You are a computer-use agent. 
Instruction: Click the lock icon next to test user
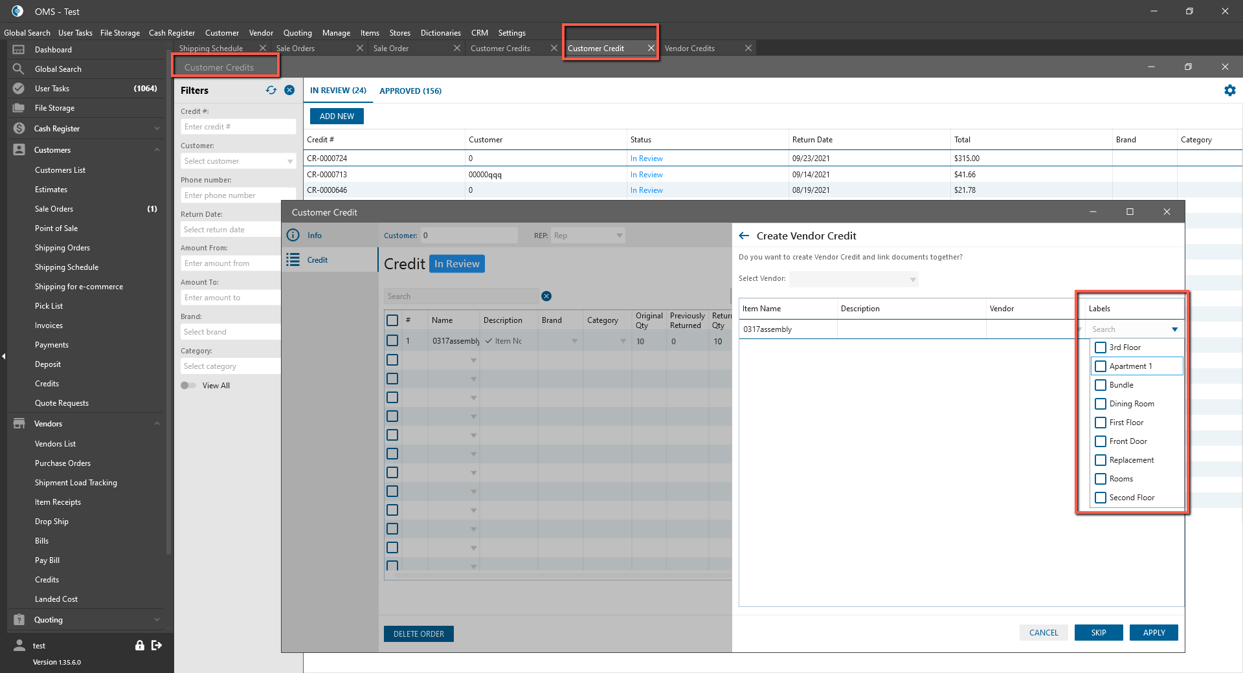tap(139, 645)
